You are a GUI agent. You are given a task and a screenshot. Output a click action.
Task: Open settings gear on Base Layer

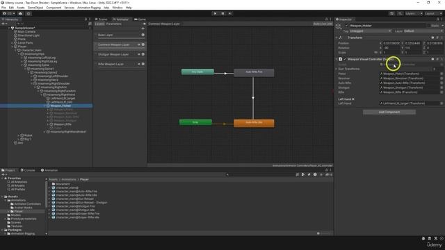point(143,35)
